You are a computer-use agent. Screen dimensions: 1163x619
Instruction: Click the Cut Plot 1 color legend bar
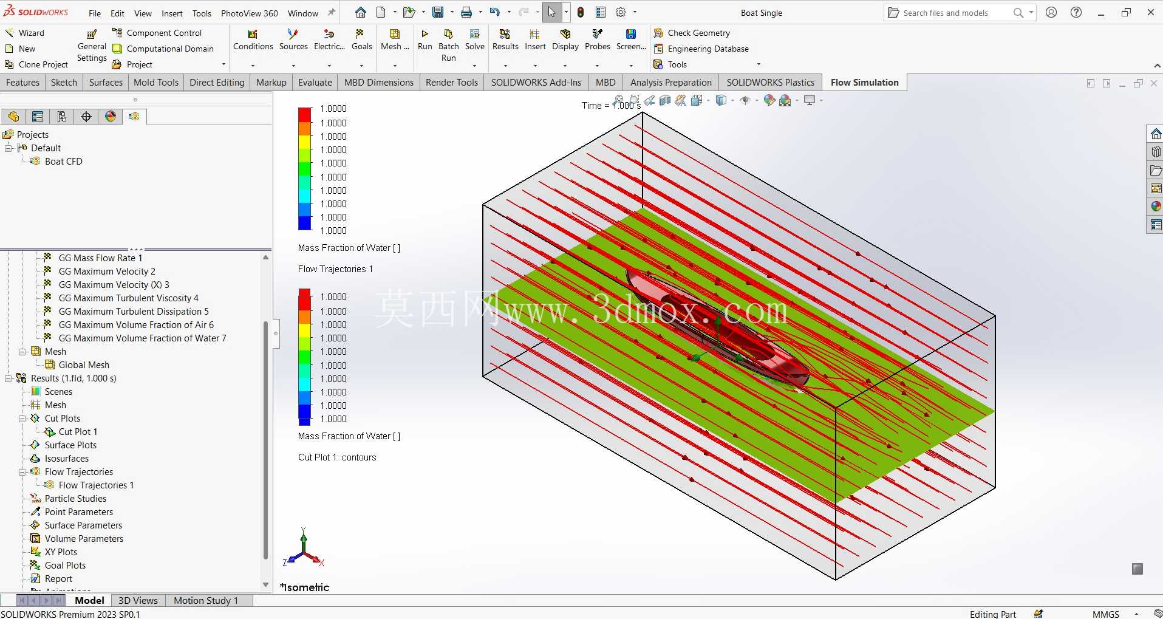pyautogui.click(x=304, y=357)
